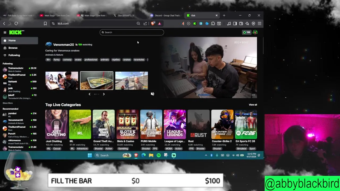
Task: Open fishtank channel in Following list
Action: 20,83
